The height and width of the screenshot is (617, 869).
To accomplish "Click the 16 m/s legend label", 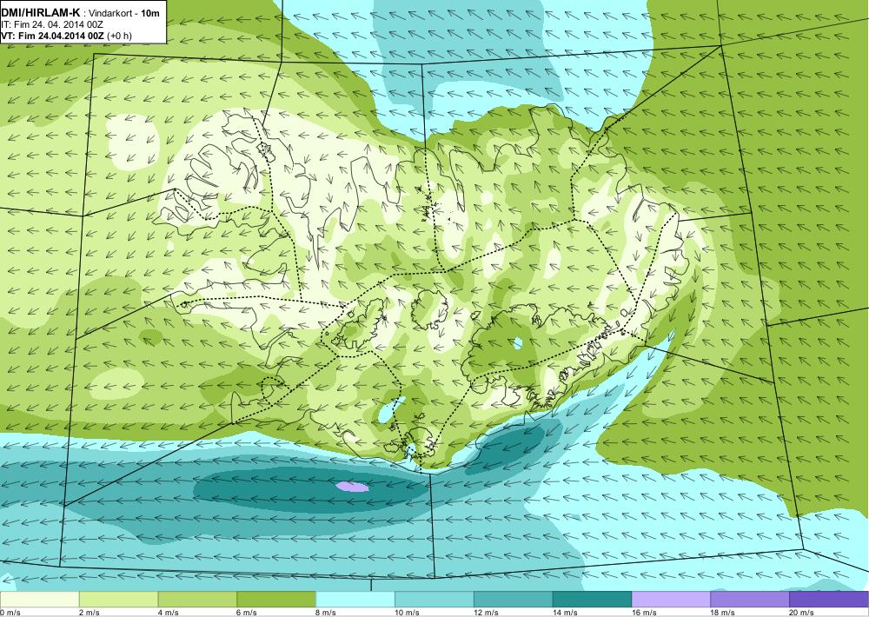I will [643, 613].
